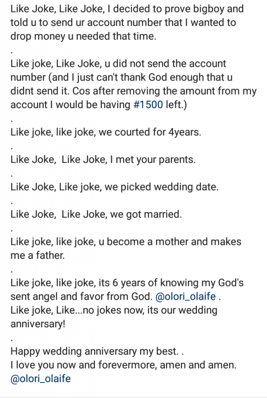Viewport: 267px width, 398px height.
Task: Click the text "didnt send it. Cos after removing"
Action: 86,91
